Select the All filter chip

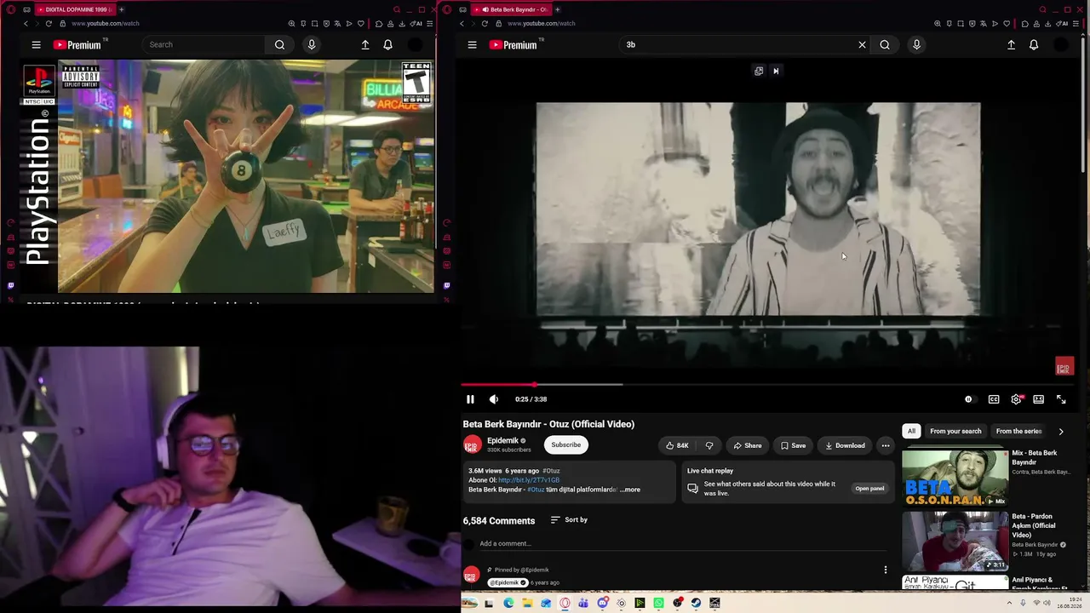tap(911, 431)
